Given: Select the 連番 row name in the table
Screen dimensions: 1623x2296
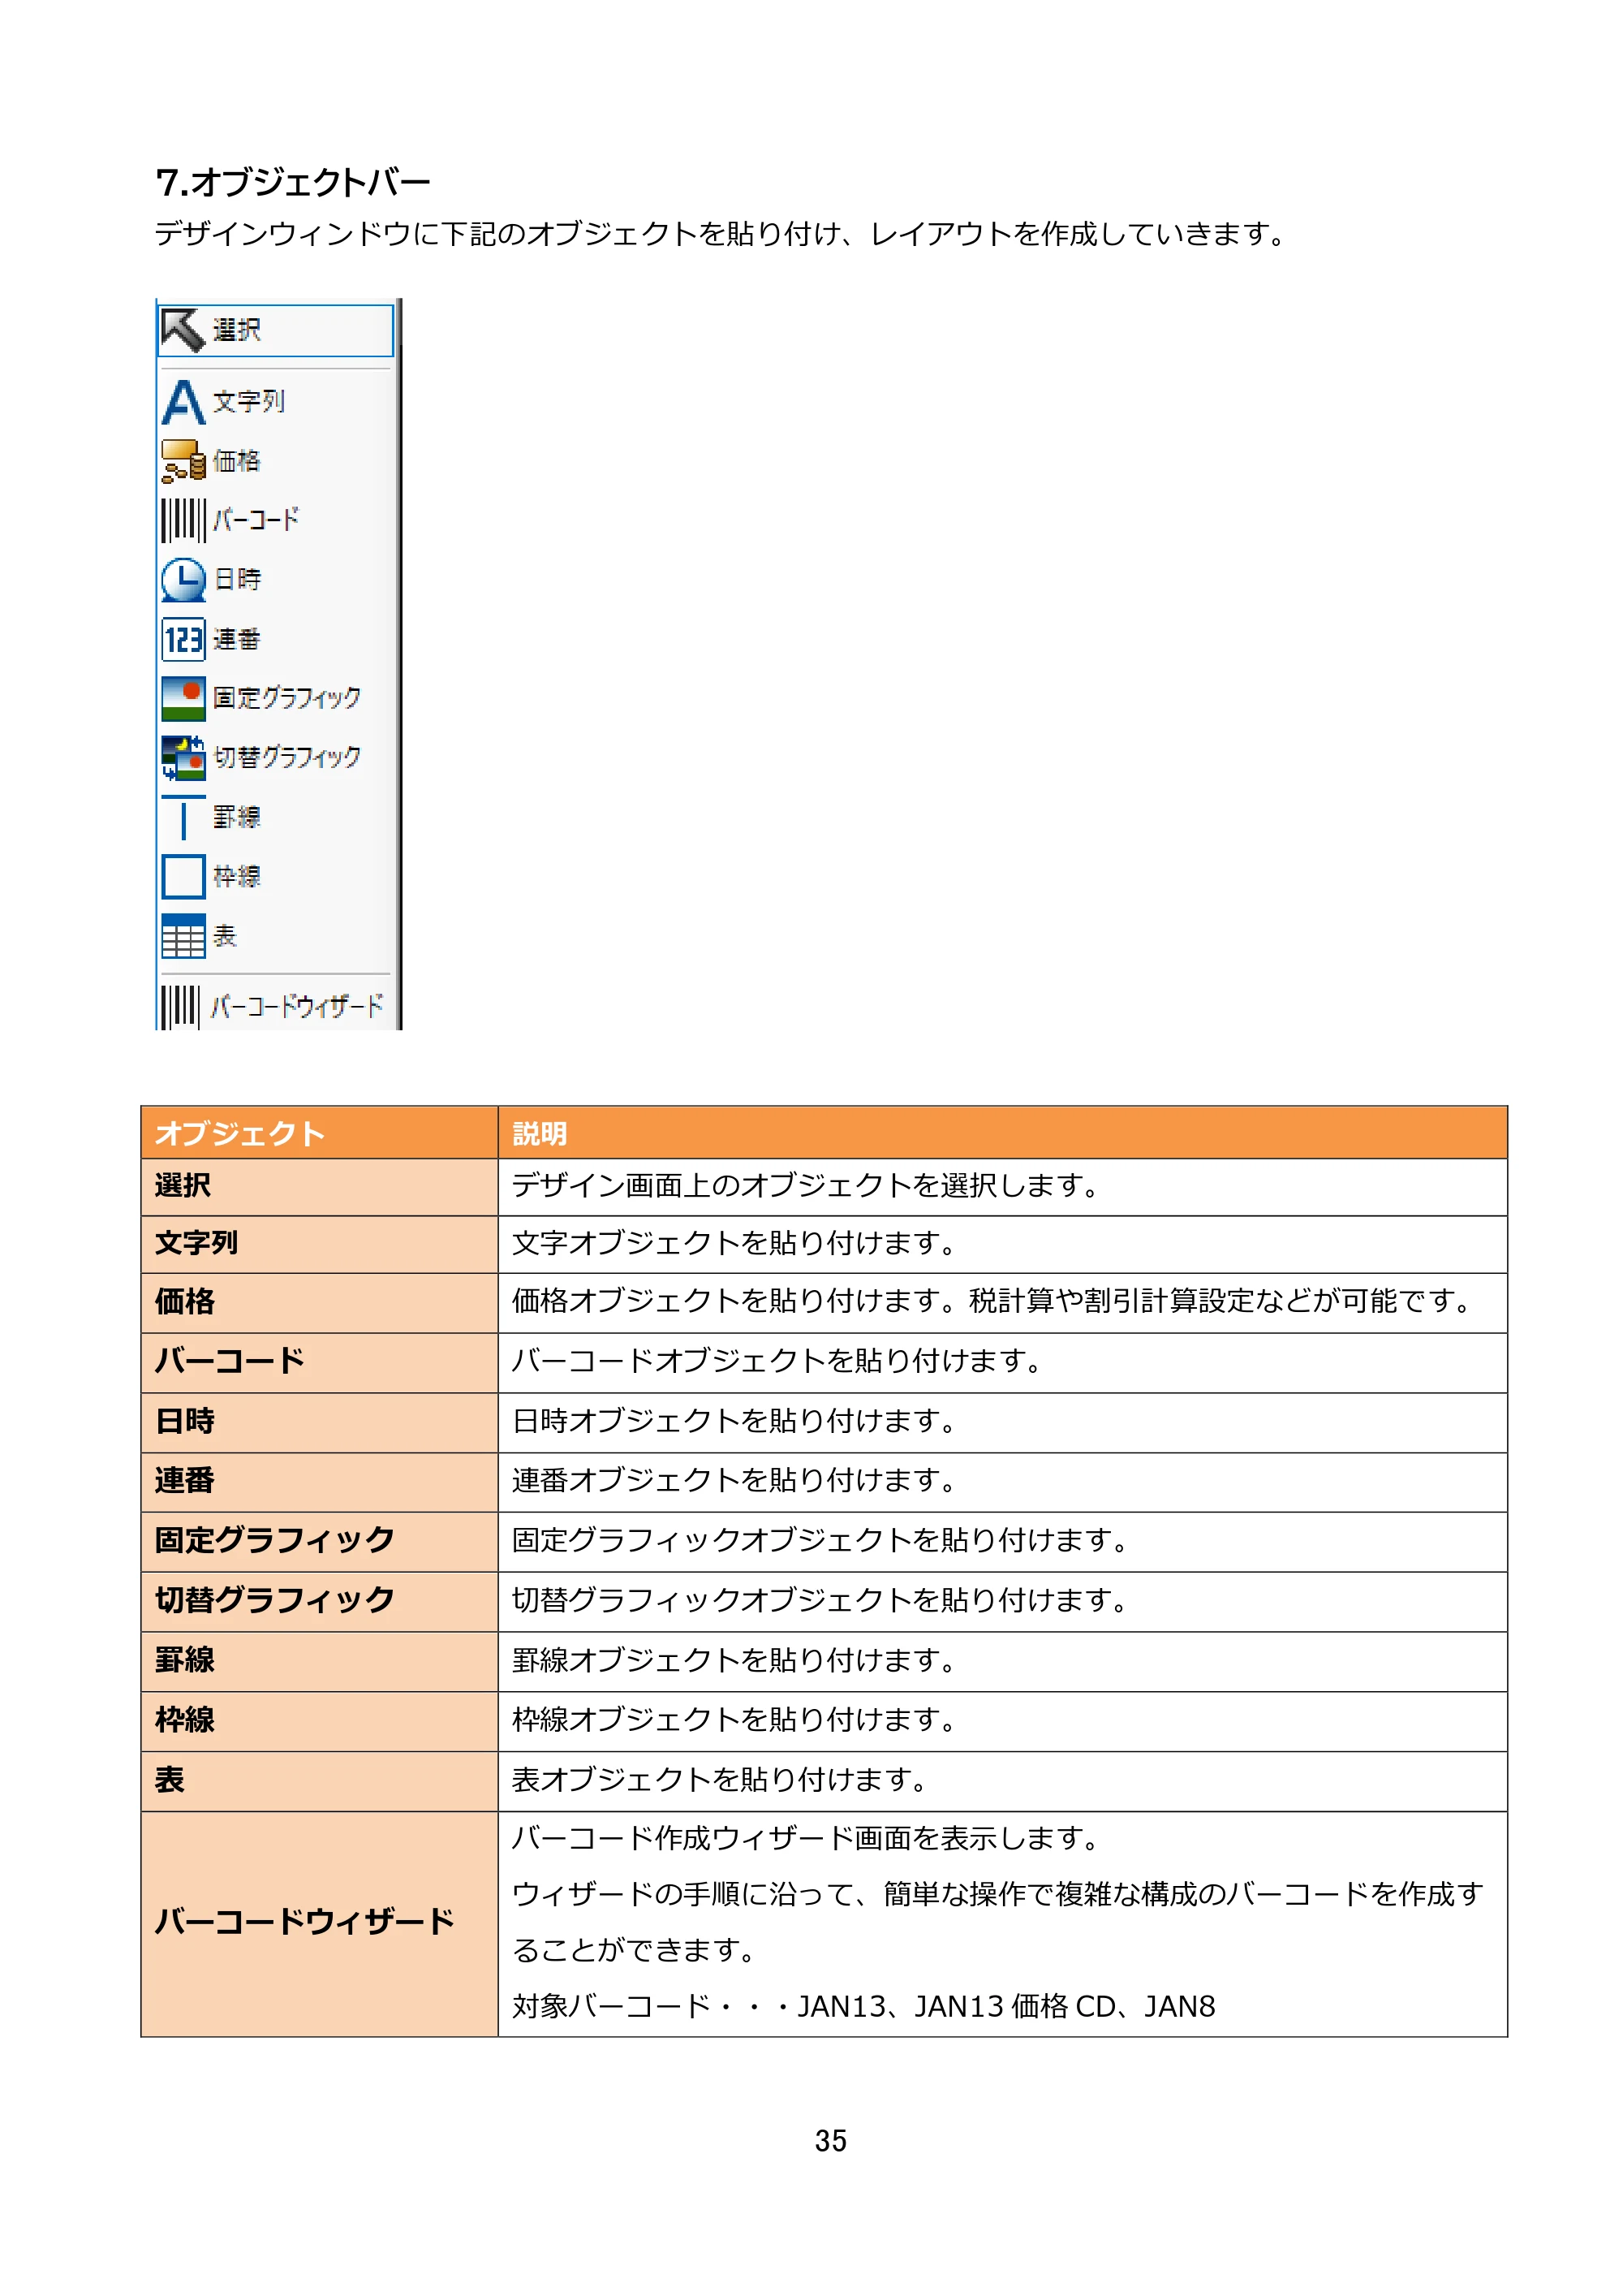Looking at the screenshot, I should coord(185,1481).
